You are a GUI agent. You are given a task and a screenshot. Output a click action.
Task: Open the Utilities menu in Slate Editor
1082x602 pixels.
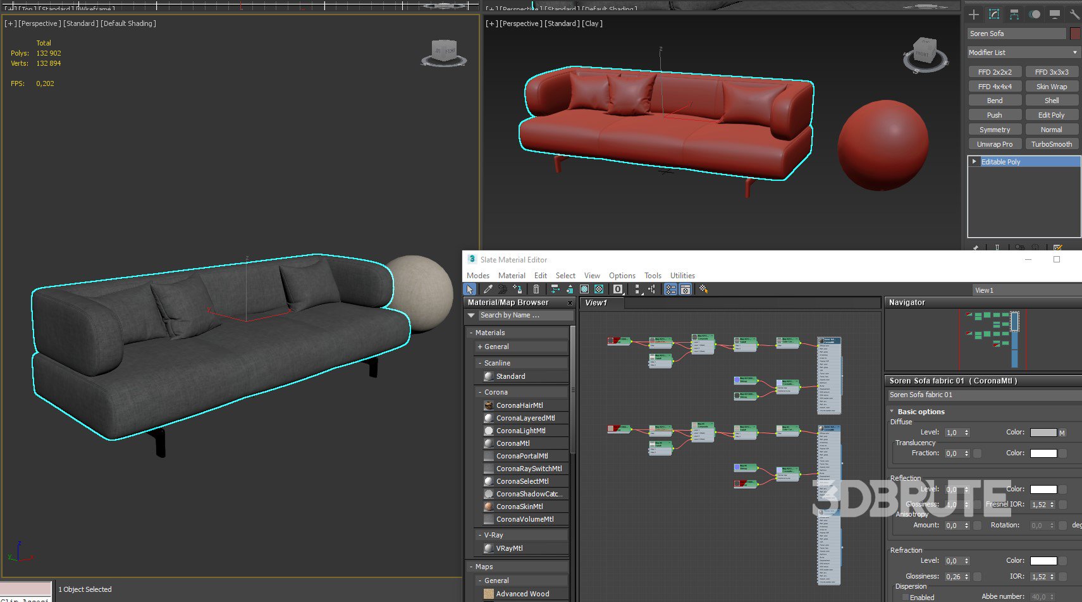682,276
